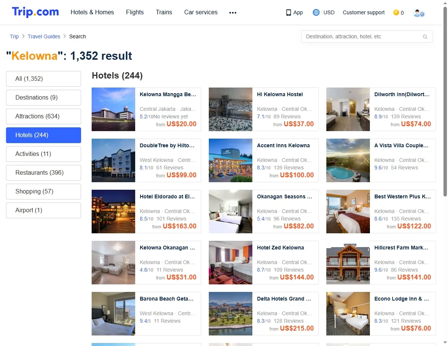This screenshot has width=448, height=346.
Task: Select the Airport (1) filter
Action: (x=44, y=210)
